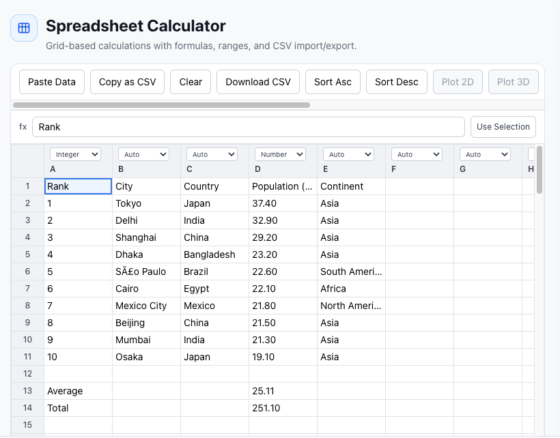Screen dimensions: 560x438
Task: Click the Use Selection button
Action: (x=503, y=127)
